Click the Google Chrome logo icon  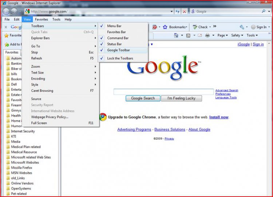click(x=103, y=117)
